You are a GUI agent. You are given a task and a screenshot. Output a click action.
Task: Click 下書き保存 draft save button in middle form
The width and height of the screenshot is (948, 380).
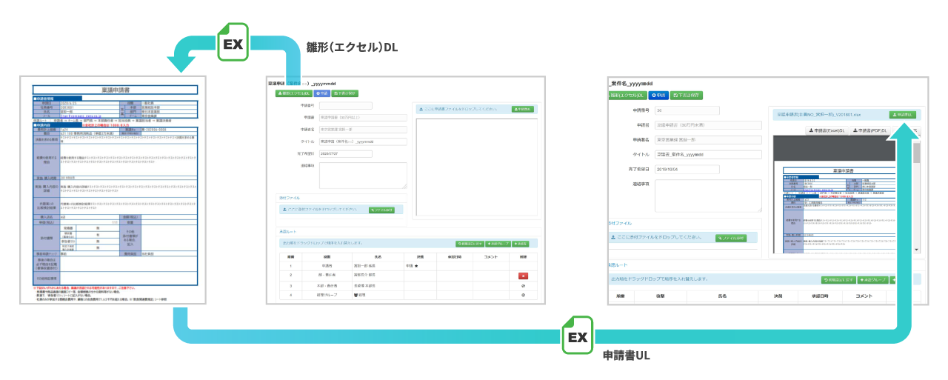346,93
